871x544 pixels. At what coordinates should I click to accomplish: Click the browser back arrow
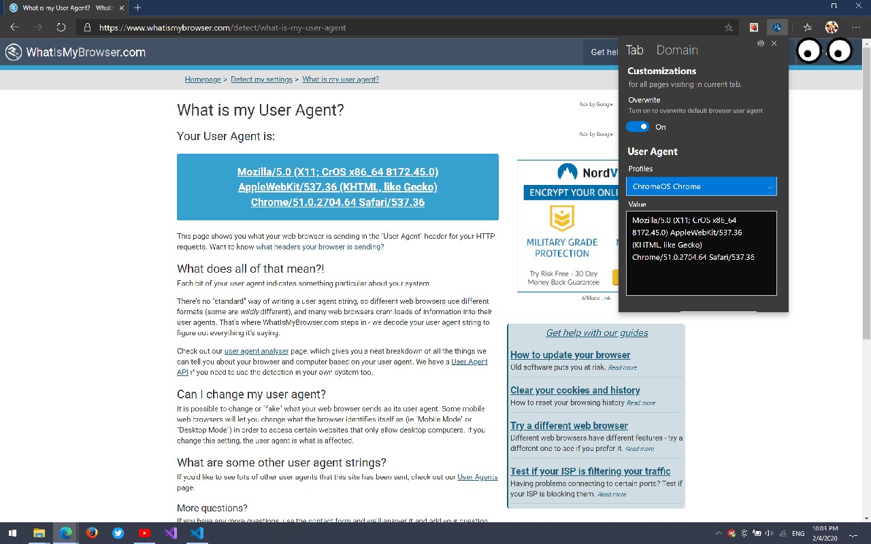point(15,27)
